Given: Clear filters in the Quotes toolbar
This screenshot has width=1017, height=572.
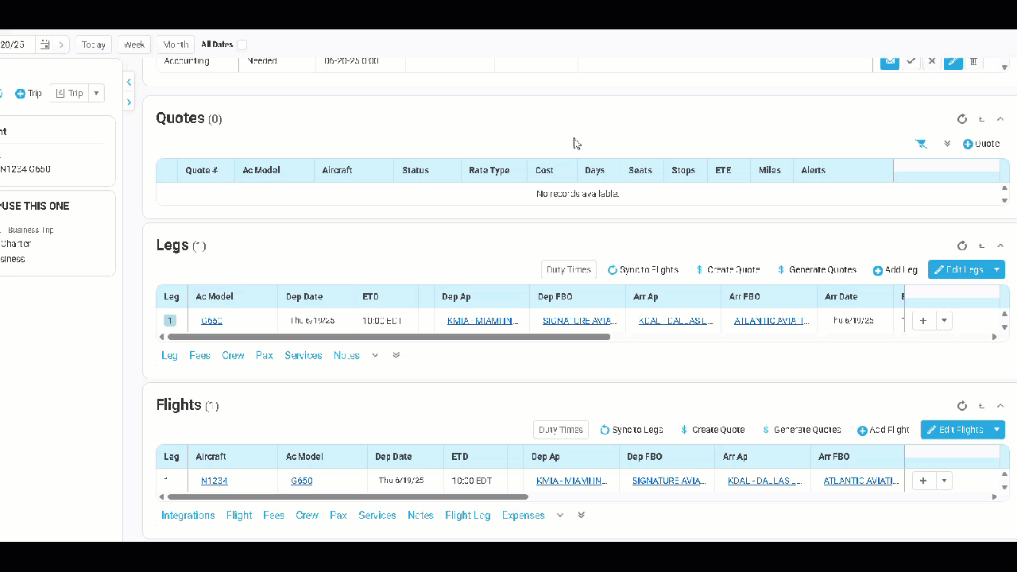Looking at the screenshot, I should pos(921,144).
